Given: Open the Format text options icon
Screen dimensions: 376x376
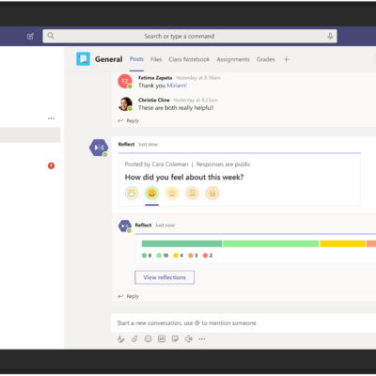Looking at the screenshot, I should [121, 339].
